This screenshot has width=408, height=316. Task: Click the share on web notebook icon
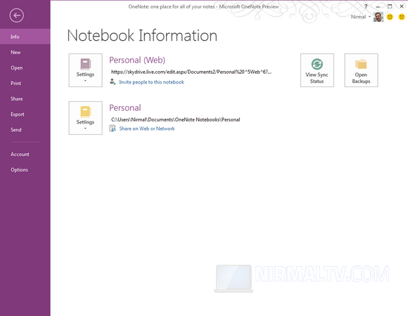[x=113, y=129]
